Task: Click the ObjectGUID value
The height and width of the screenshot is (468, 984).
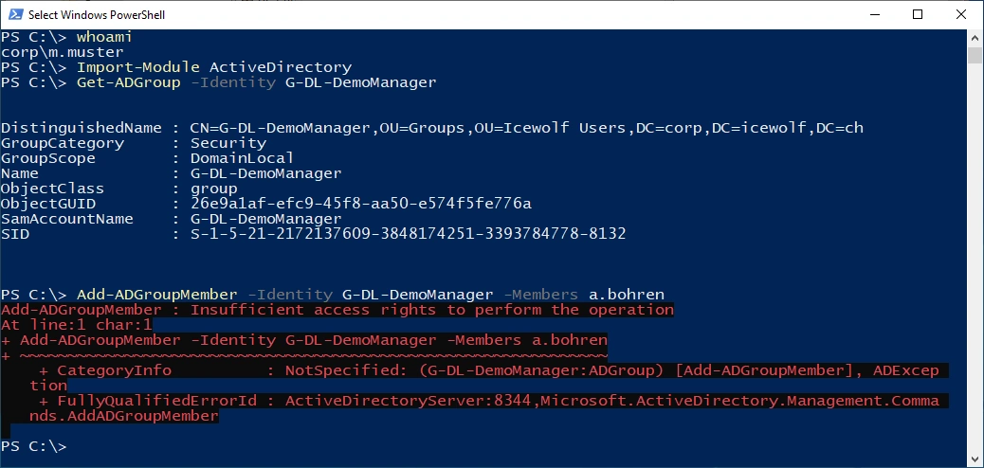Action: pos(360,204)
